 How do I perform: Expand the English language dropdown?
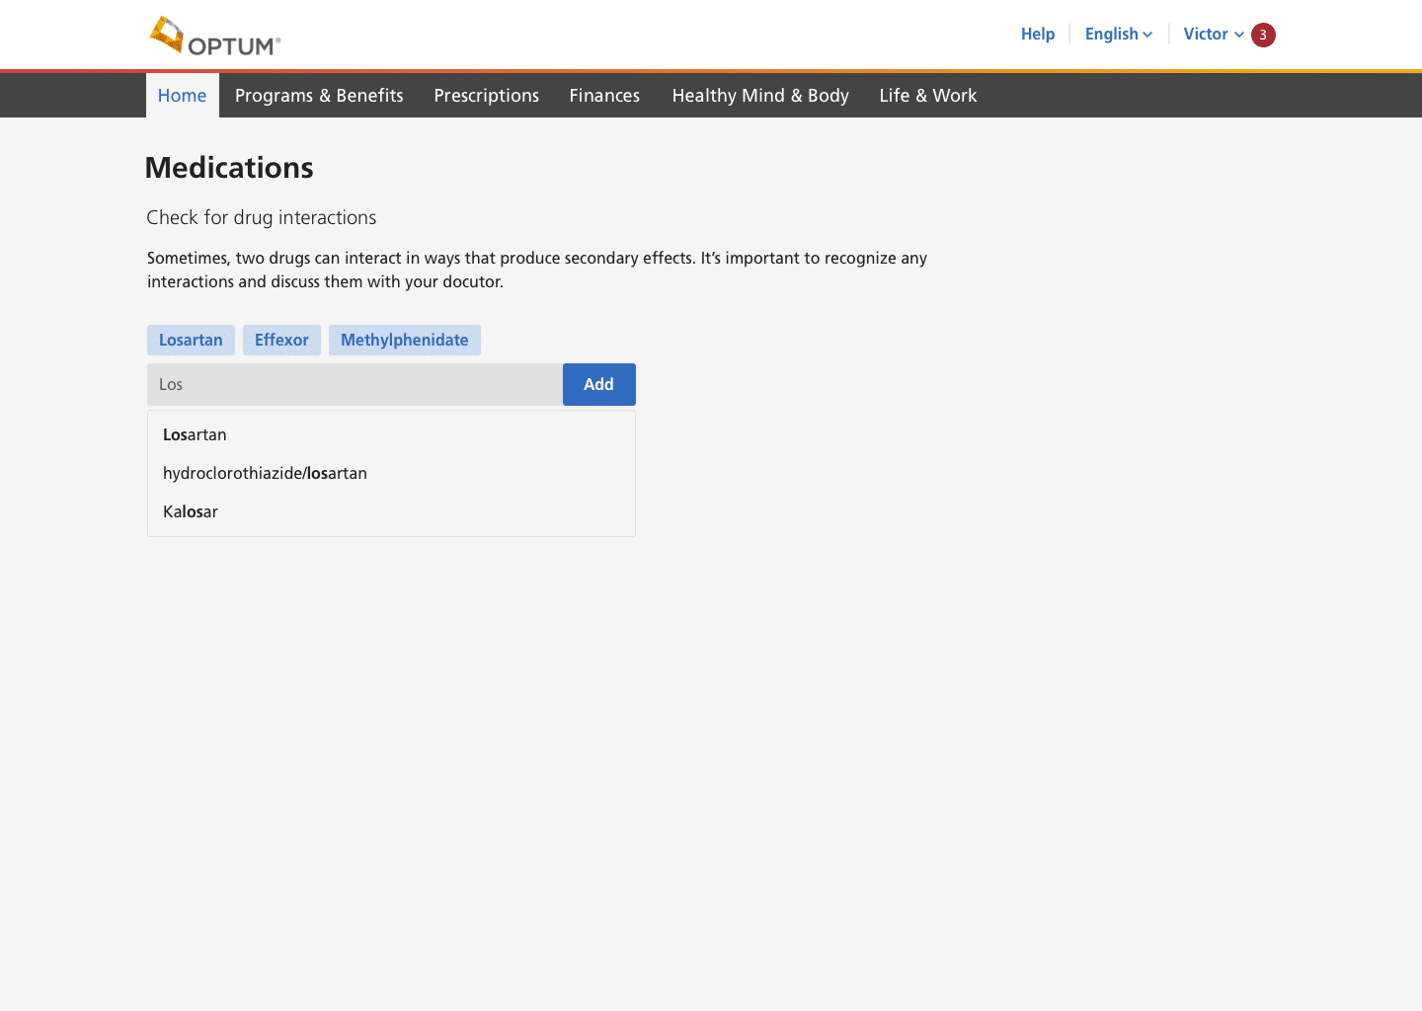(1118, 34)
